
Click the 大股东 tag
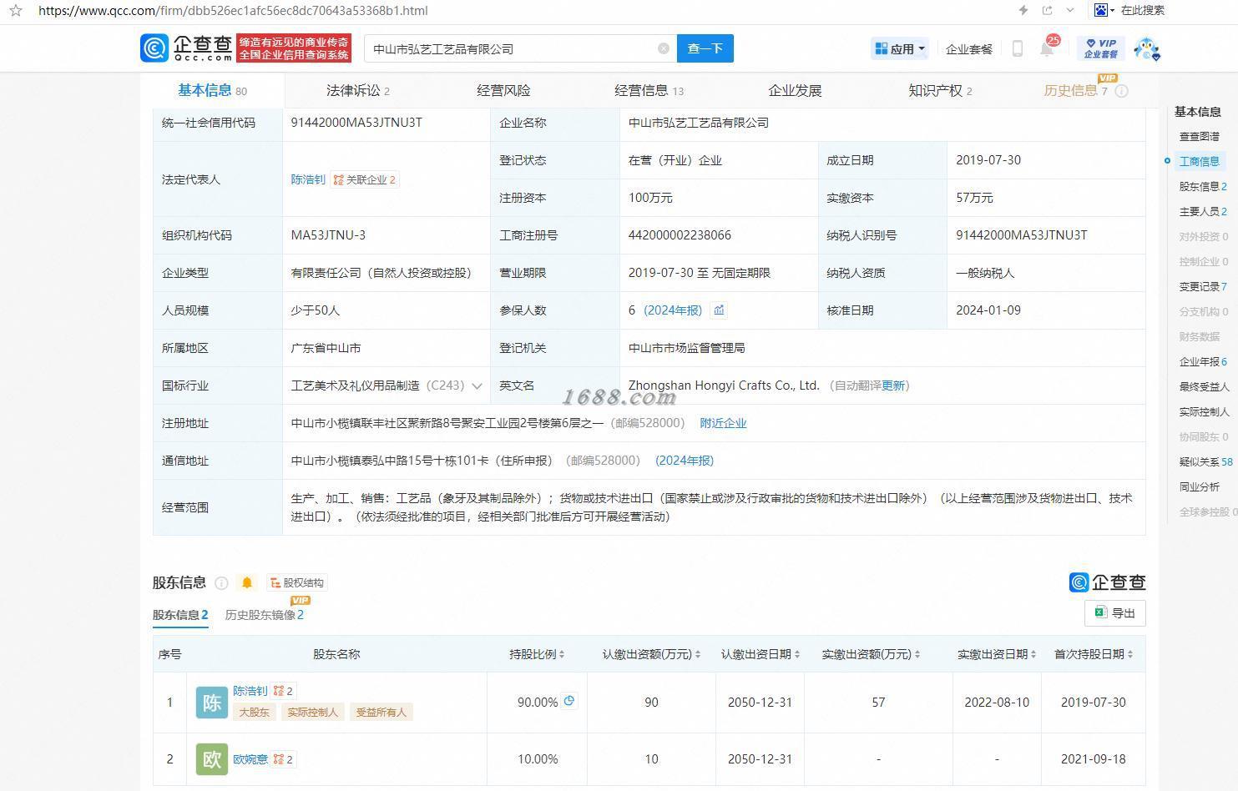pyautogui.click(x=255, y=712)
